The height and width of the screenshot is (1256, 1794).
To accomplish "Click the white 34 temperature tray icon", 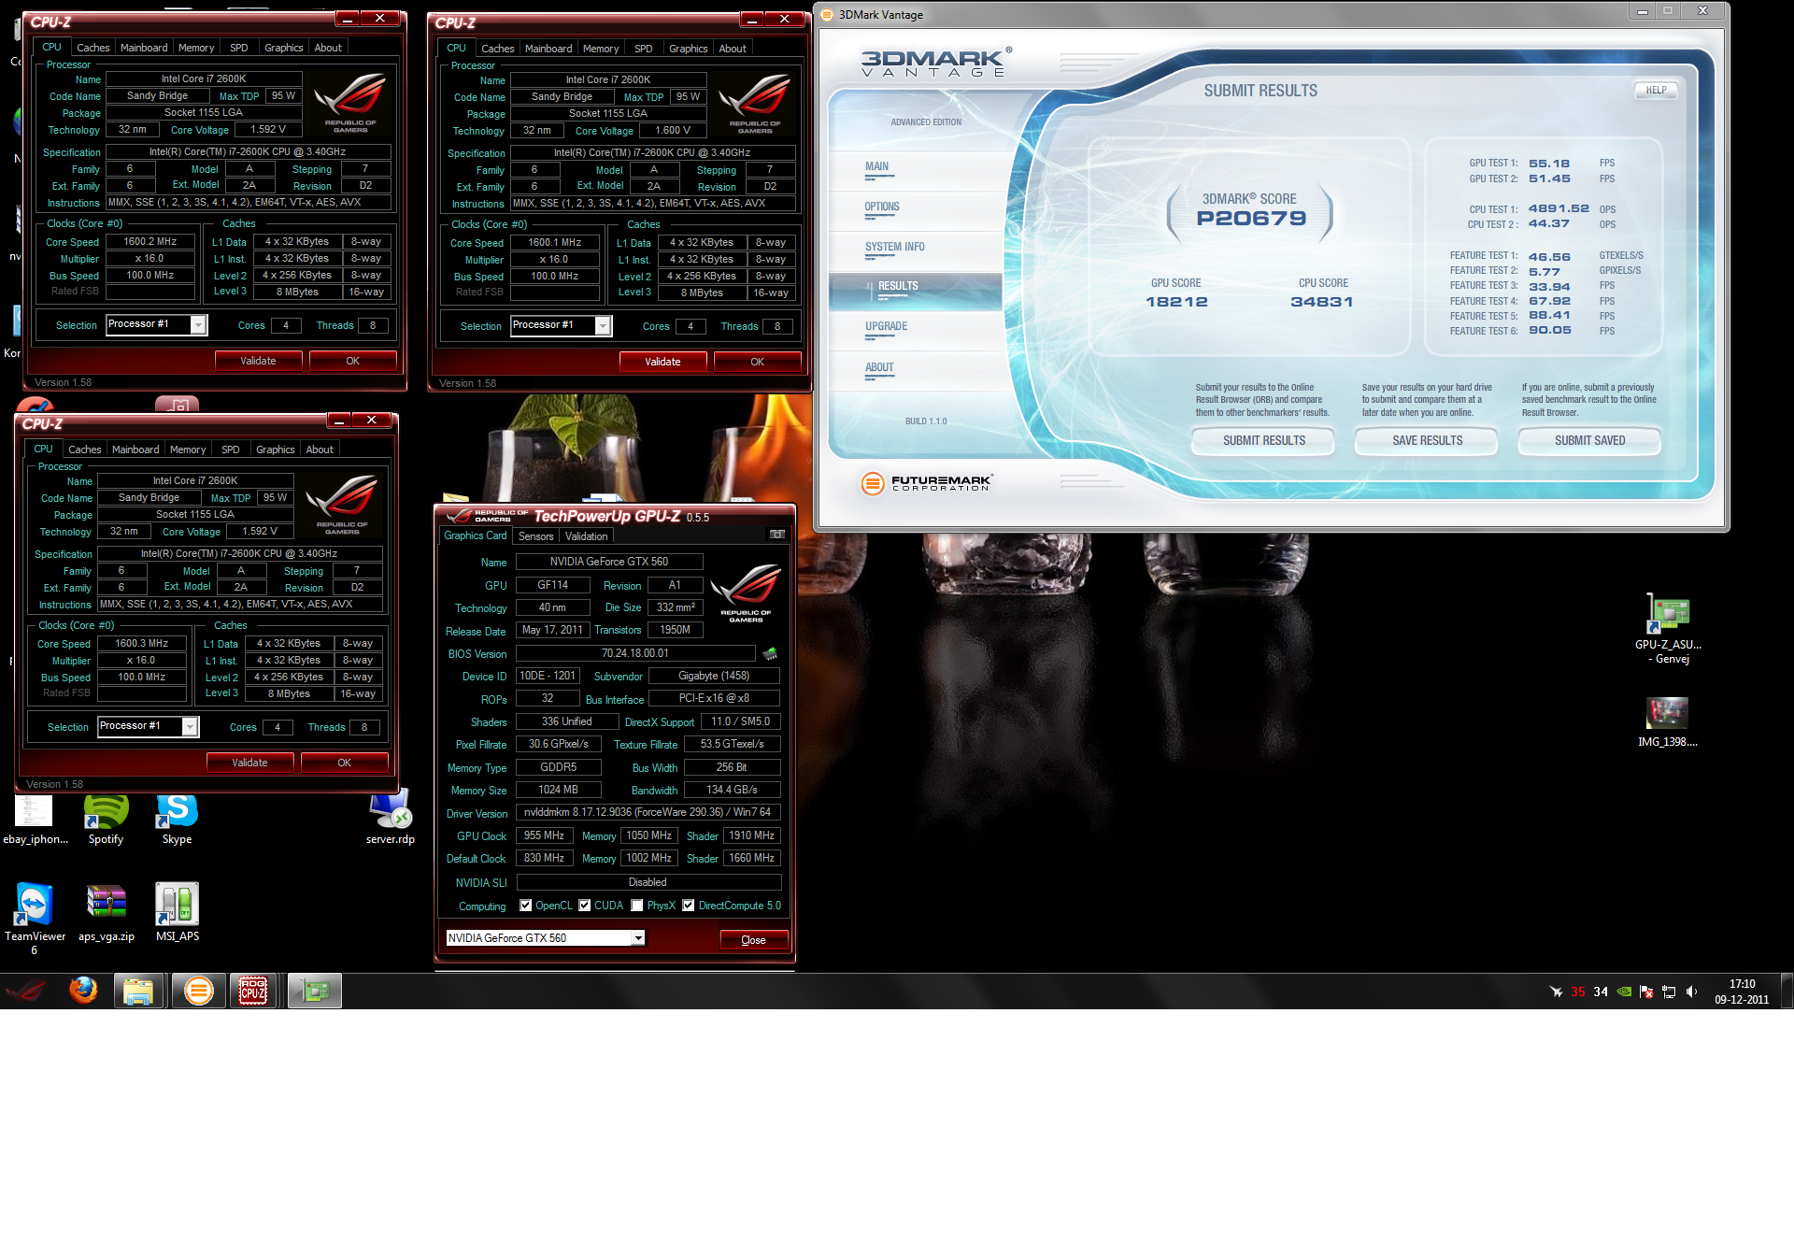I will (x=1601, y=992).
